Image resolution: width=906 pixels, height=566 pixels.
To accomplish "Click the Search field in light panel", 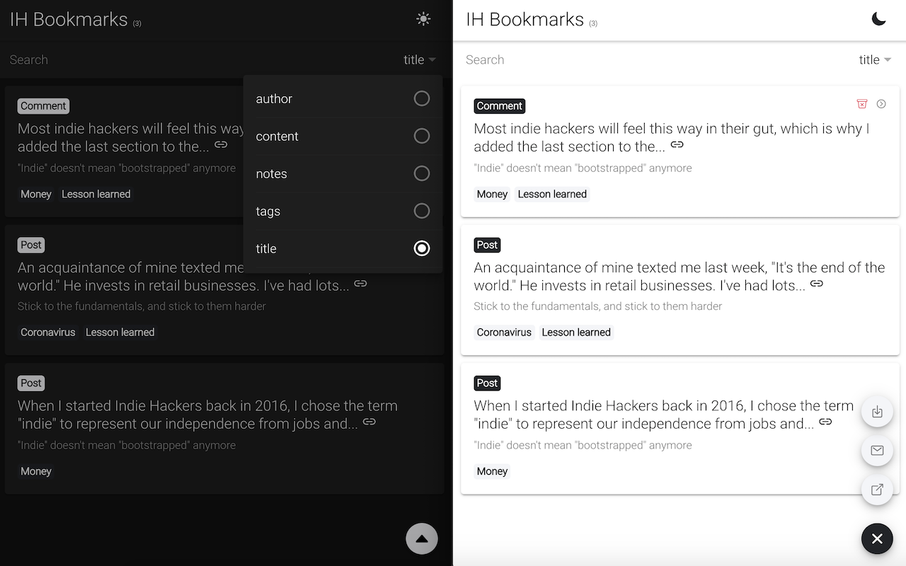I will (658, 60).
